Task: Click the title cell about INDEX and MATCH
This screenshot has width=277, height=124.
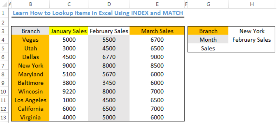Action: pos(98,13)
